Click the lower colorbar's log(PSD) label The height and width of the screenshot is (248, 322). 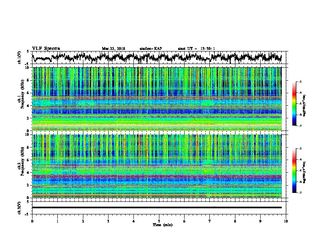[x=305, y=172]
